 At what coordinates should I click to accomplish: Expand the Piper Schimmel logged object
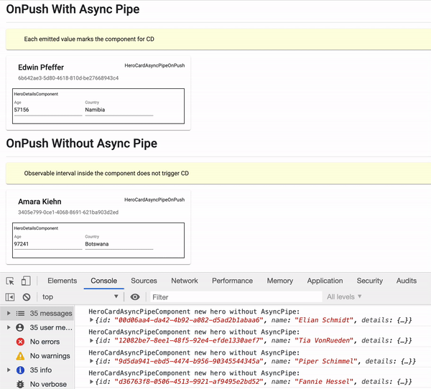91,361
